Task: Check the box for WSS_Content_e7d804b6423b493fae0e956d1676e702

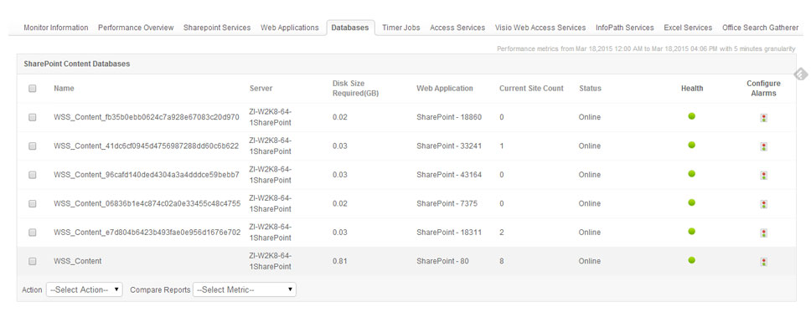Action: pos(33,233)
